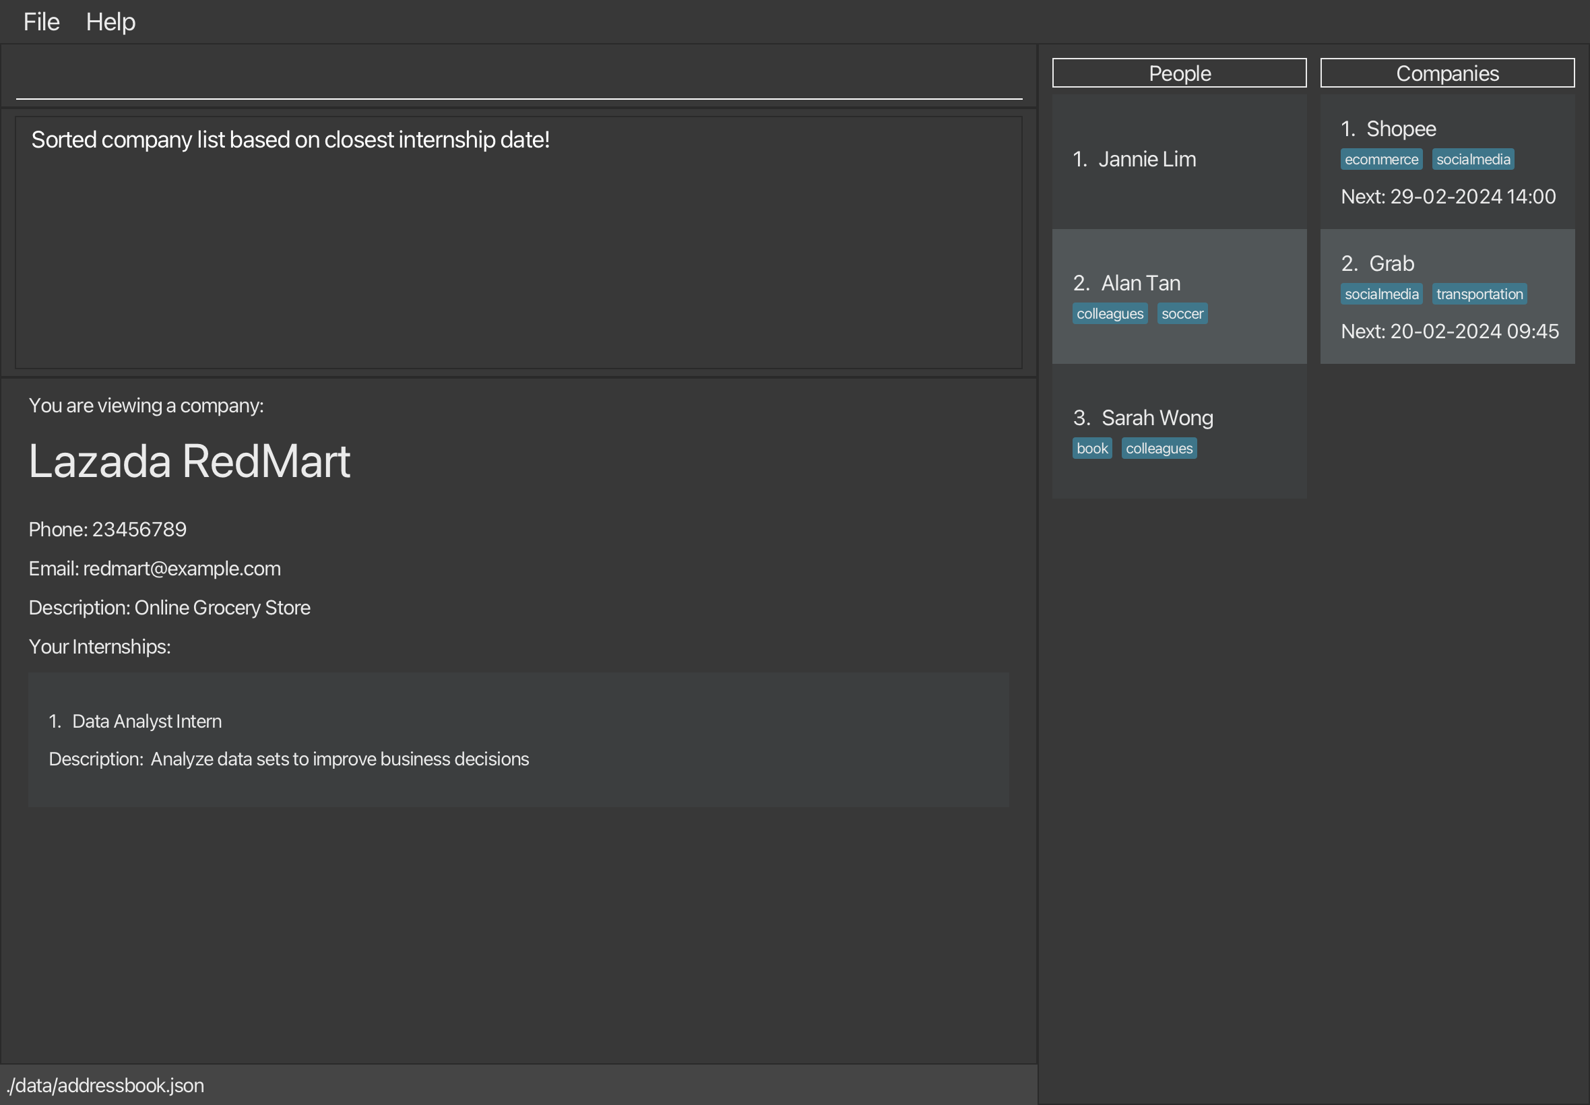1590x1105 pixels.
Task: Open the File menu
Action: coord(42,22)
